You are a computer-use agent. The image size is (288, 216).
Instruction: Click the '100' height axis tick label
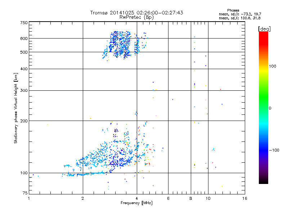click(x=24, y=173)
